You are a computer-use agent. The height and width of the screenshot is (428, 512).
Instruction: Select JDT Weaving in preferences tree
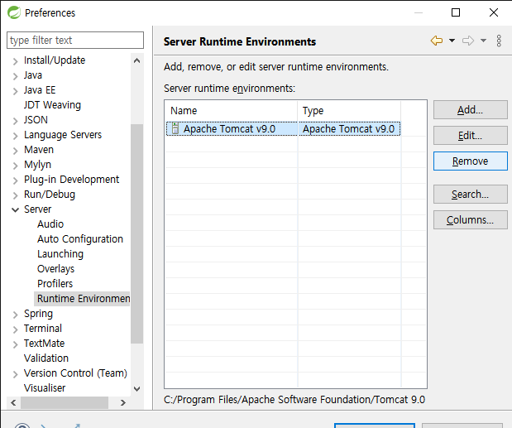click(52, 105)
